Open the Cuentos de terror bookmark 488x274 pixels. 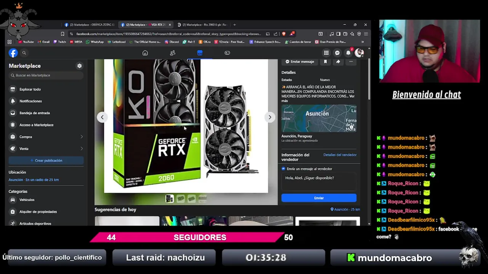pos(298,42)
